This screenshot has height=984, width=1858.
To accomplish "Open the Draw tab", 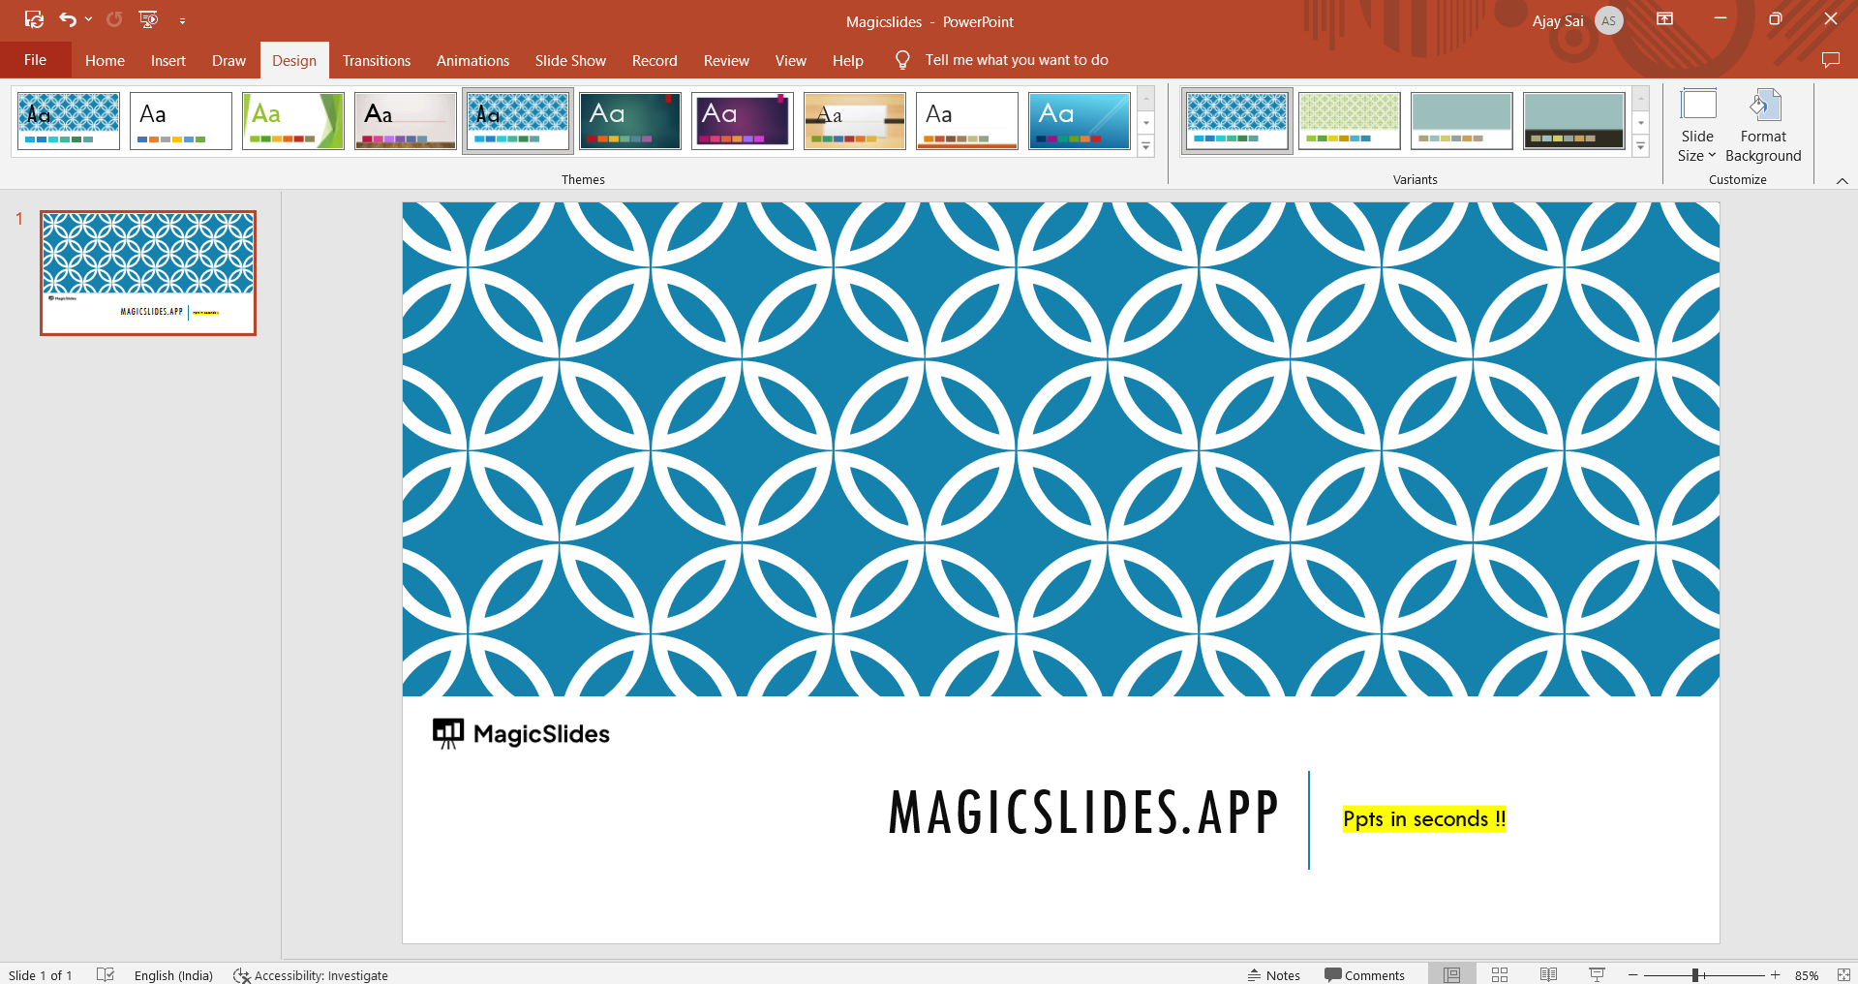I will (229, 60).
